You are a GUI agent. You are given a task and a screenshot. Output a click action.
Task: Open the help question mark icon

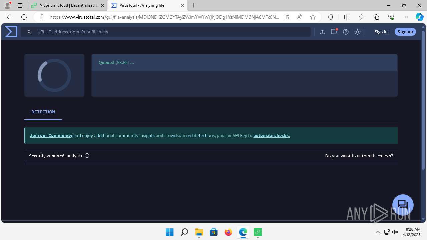point(346,32)
